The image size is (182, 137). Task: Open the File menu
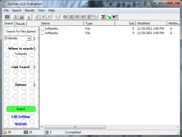(x=6, y=10)
